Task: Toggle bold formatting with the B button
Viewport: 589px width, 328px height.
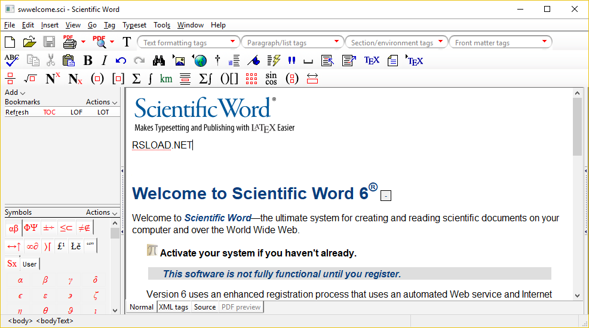Action: click(88, 60)
